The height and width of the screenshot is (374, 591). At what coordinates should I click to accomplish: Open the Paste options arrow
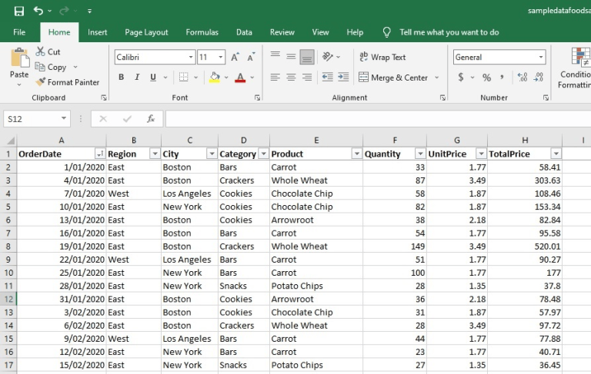19,85
